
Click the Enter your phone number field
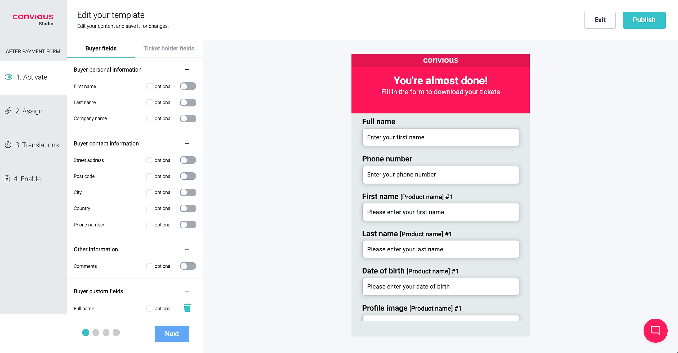click(440, 175)
